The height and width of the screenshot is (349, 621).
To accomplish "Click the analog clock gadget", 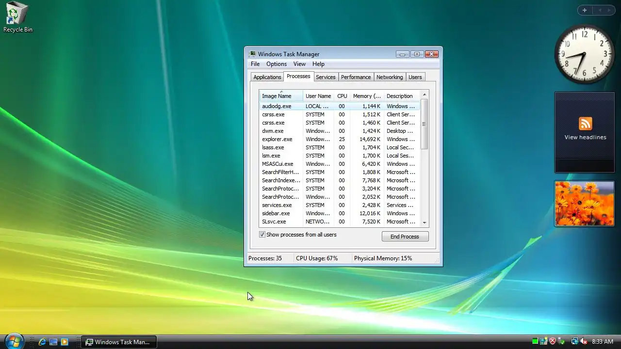I will [584, 54].
